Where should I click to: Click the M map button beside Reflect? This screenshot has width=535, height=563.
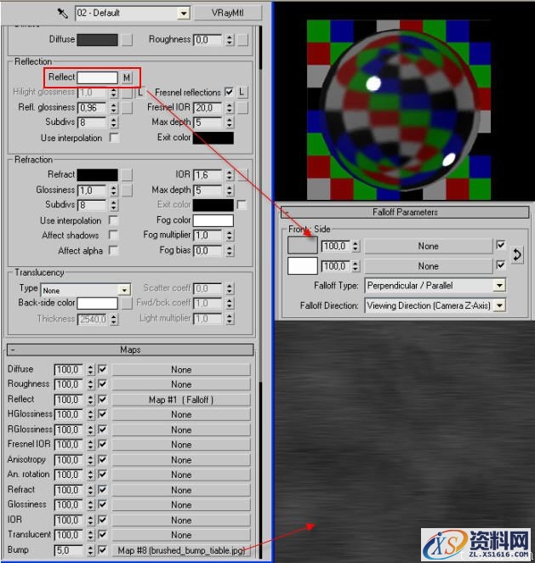click(x=127, y=77)
